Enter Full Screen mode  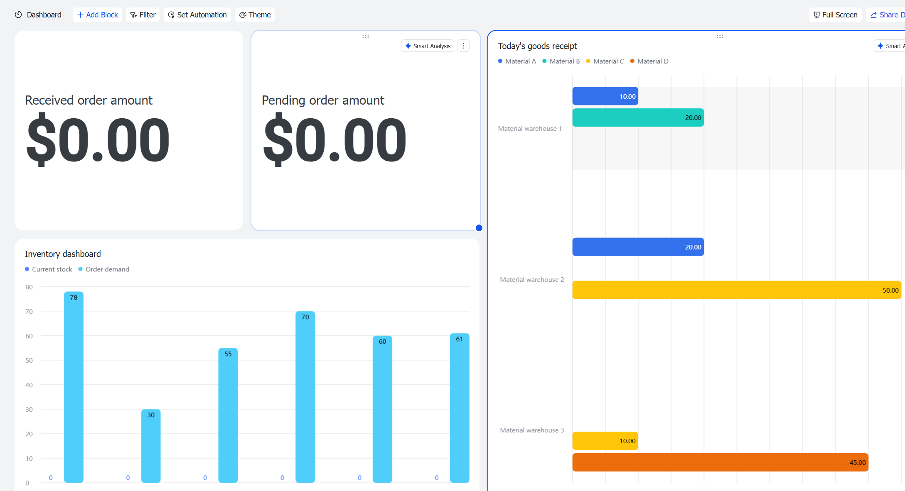[x=835, y=15]
